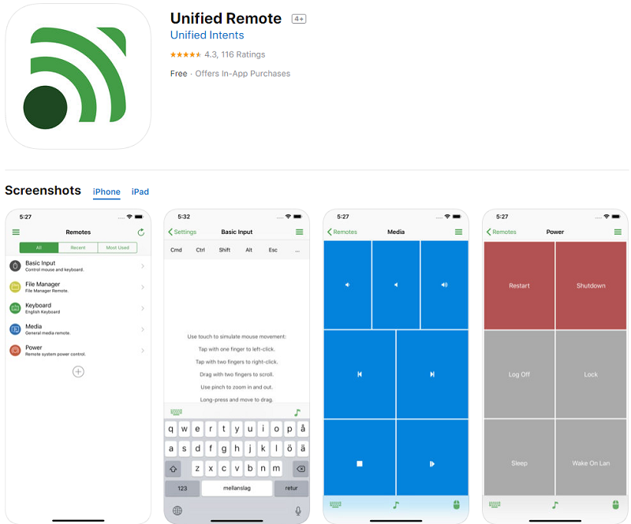Toggle the Cmd modifier key
Image resolution: width=631 pixels, height=524 pixels.
point(176,250)
